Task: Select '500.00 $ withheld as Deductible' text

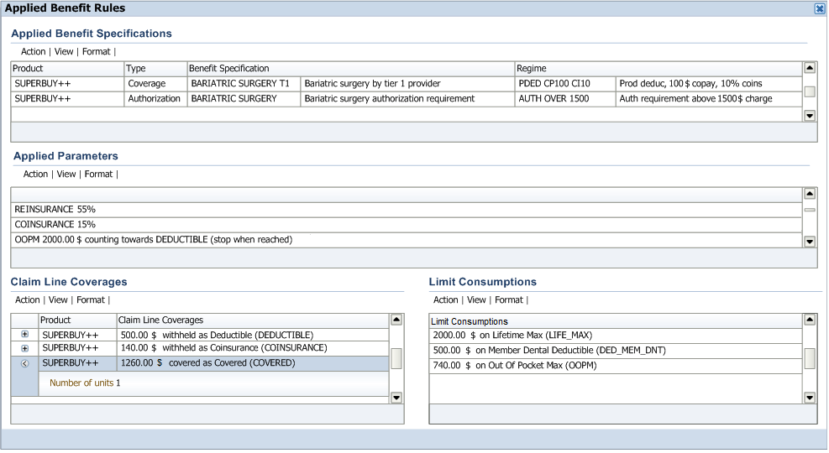Action: coord(217,336)
